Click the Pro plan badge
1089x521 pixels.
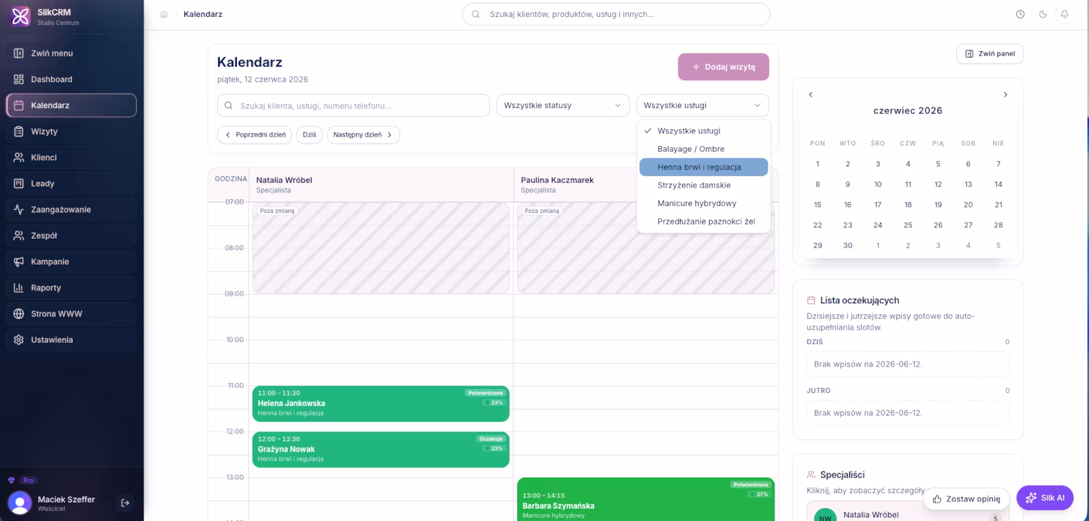28,480
